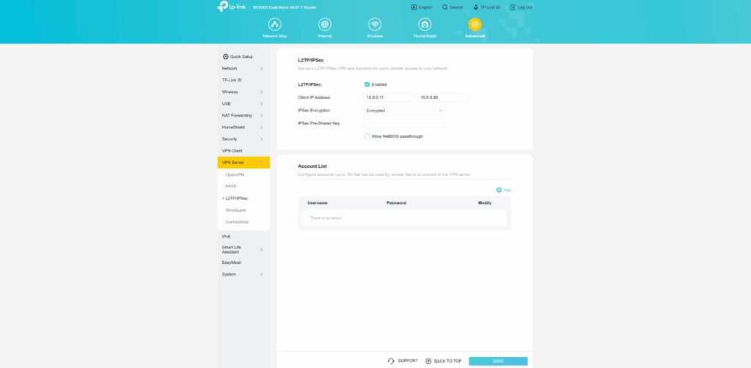Image resolution: width=751 pixels, height=368 pixels.
Task: Open the IPSec Encryption dropdown
Action: click(405, 111)
